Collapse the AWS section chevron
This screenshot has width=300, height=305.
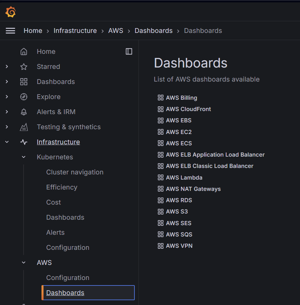click(23, 263)
